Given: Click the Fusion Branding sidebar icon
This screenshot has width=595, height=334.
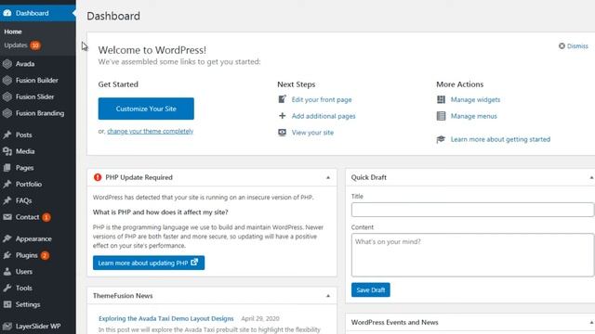Looking at the screenshot, I should (x=7, y=113).
